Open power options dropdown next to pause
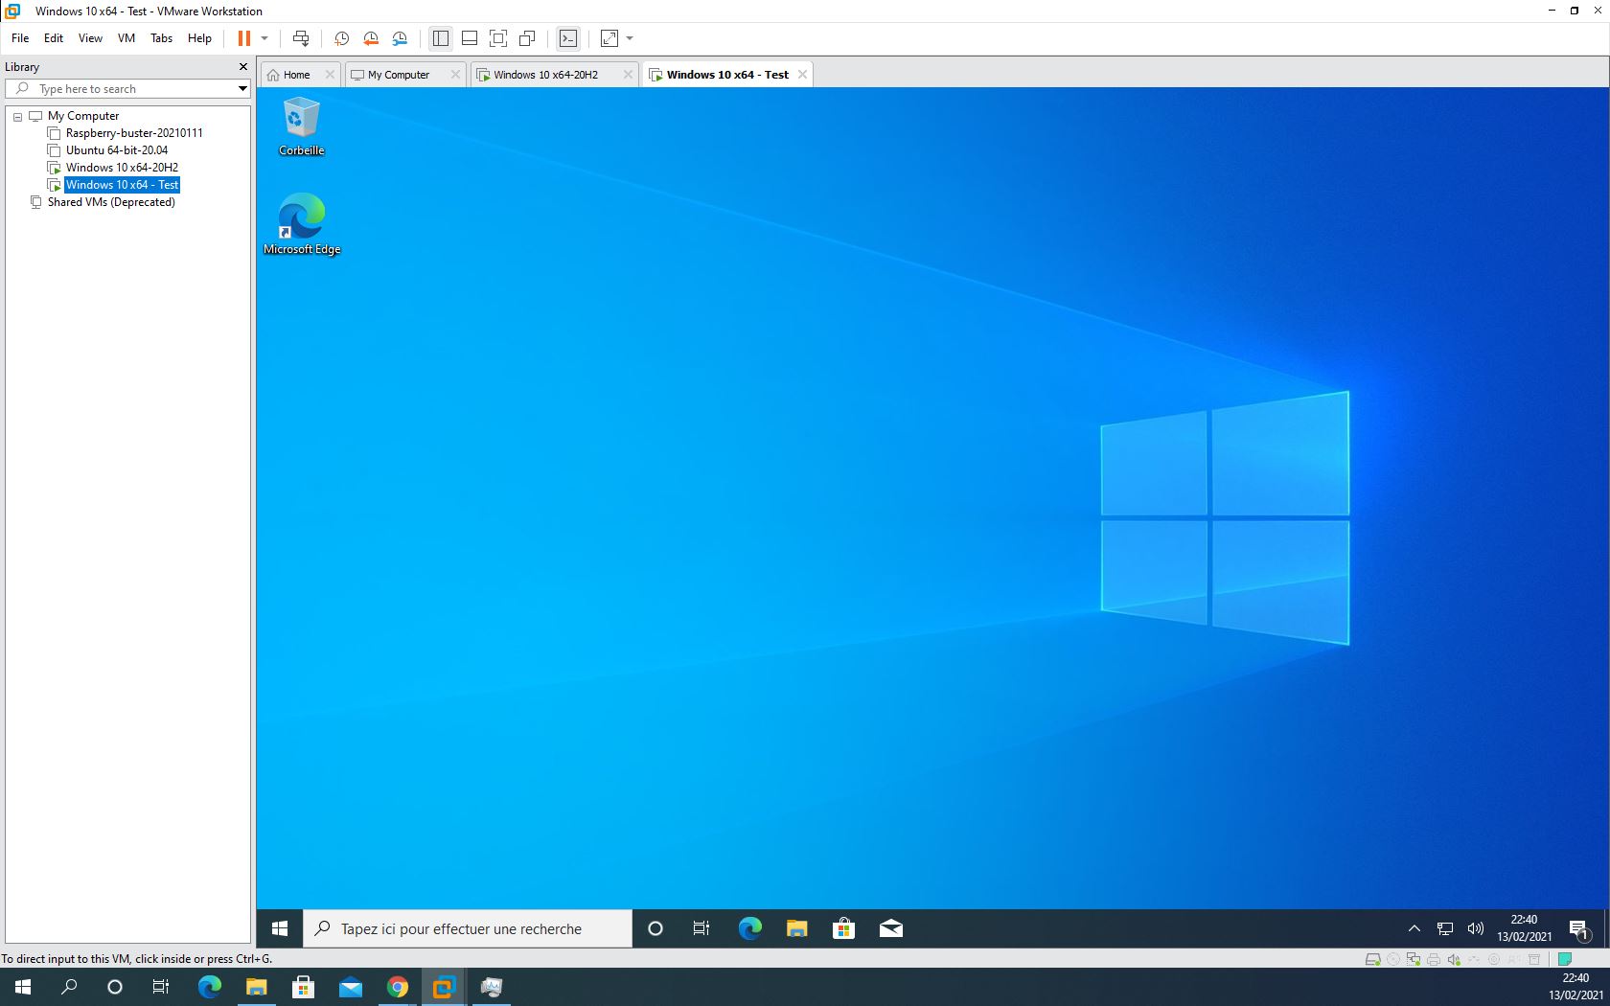Screen dimensions: 1610x1006 (x=264, y=38)
